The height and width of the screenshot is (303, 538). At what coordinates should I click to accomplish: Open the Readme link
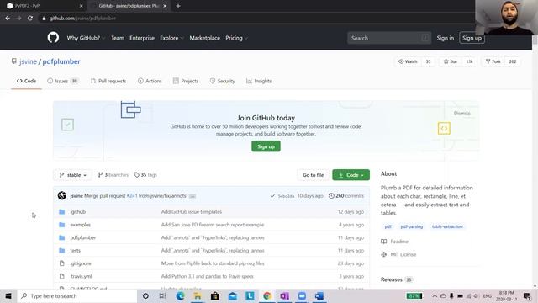[x=395, y=242]
